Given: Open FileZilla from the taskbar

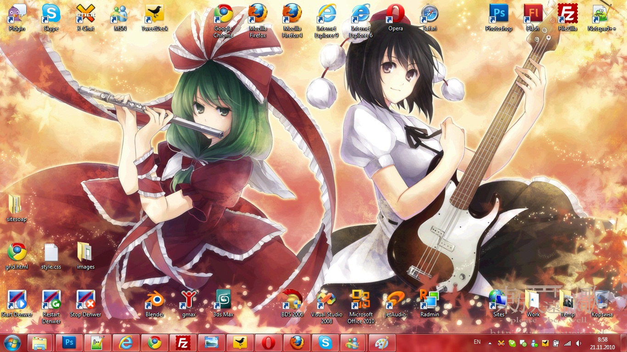Looking at the screenshot, I should point(183,343).
